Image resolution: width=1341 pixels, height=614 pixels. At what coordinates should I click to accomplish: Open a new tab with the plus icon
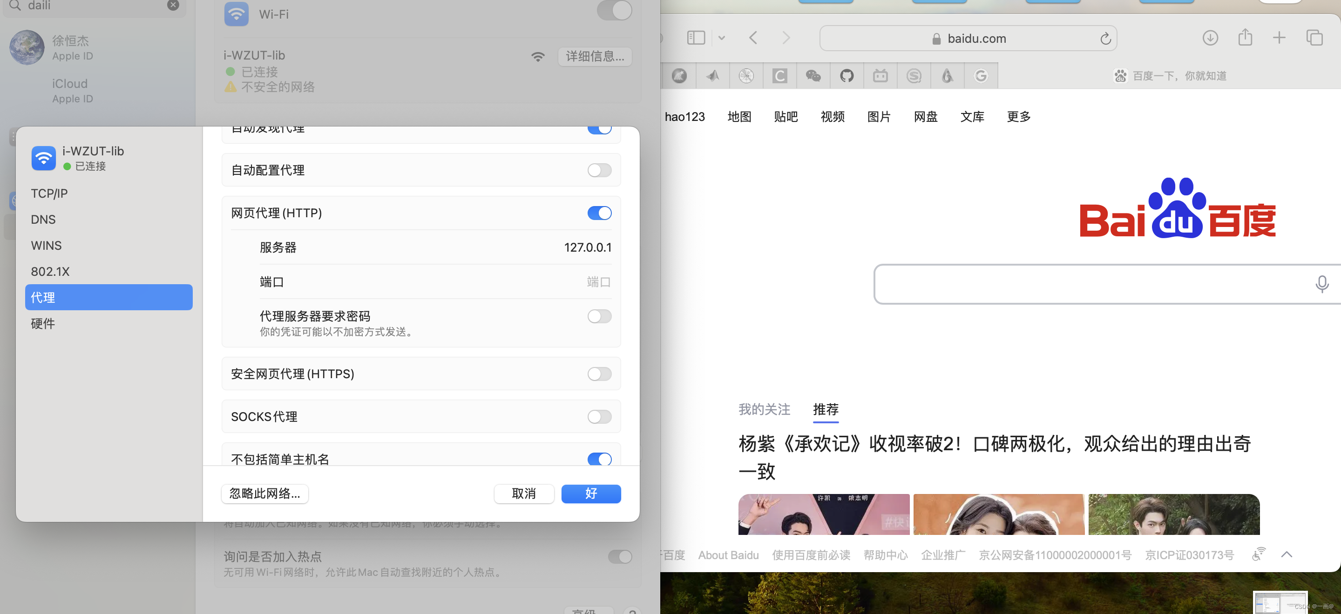1279,38
